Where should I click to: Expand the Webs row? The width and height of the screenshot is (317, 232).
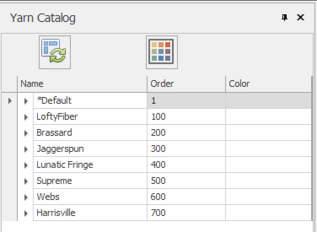point(26,197)
